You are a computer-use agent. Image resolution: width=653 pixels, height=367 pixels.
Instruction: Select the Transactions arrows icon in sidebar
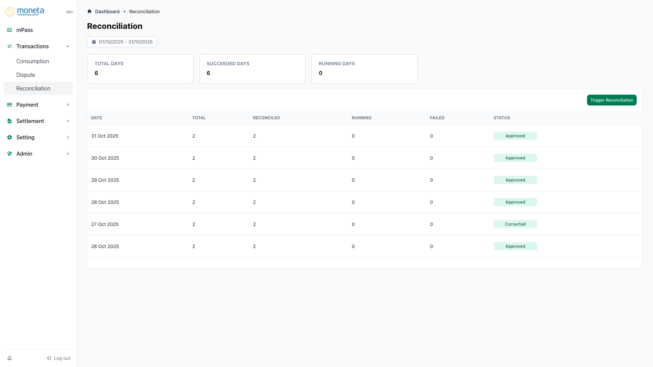(x=9, y=46)
